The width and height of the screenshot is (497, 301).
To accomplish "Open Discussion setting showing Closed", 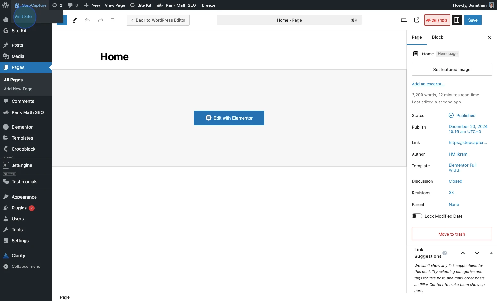I will coord(455,181).
